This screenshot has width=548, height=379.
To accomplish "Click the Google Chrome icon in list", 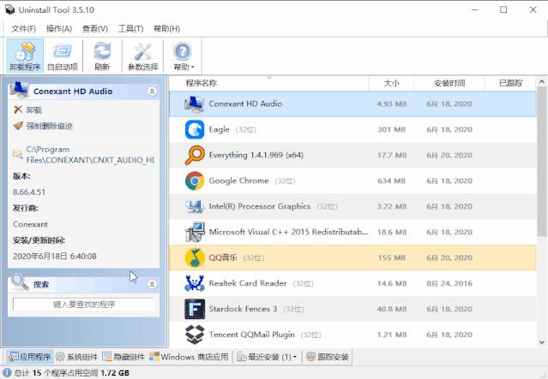I will 195,181.
